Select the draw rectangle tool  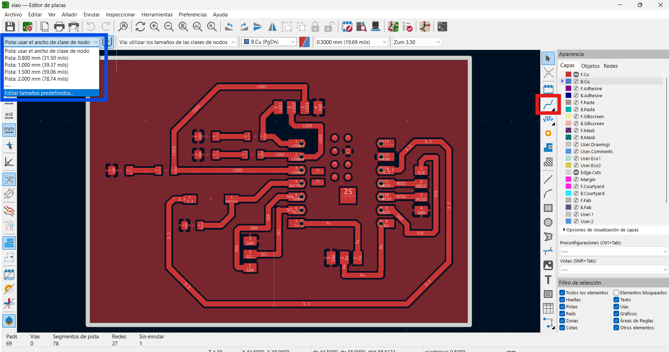pos(548,208)
